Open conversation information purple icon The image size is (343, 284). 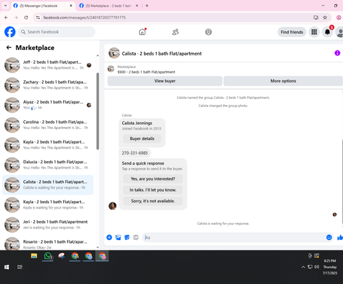click(x=338, y=53)
